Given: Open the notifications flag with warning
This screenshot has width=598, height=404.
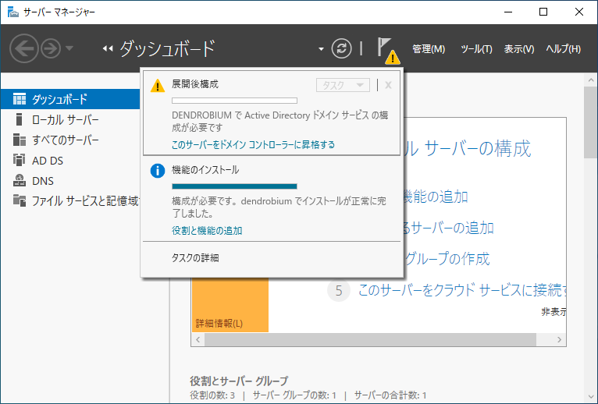Looking at the screenshot, I should 388,51.
